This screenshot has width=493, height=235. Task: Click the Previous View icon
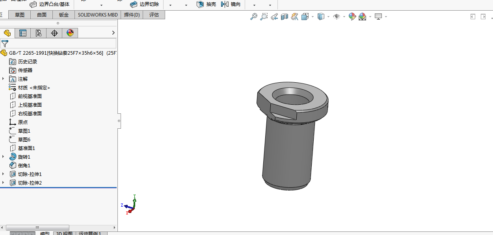(274, 17)
